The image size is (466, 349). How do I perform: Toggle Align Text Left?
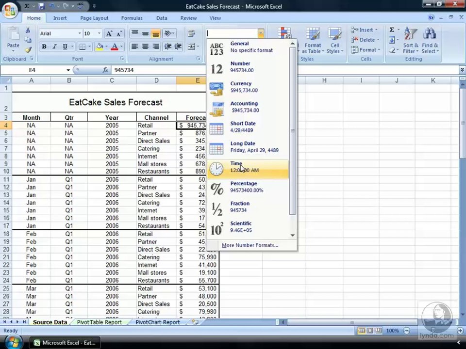point(134,47)
